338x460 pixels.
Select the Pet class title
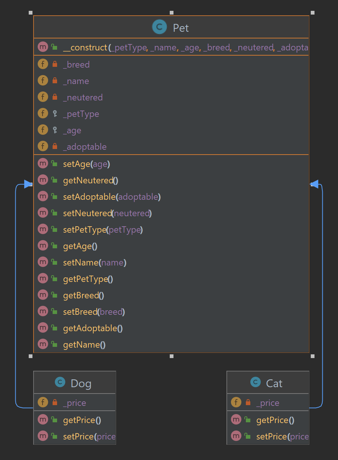(x=181, y=28)
